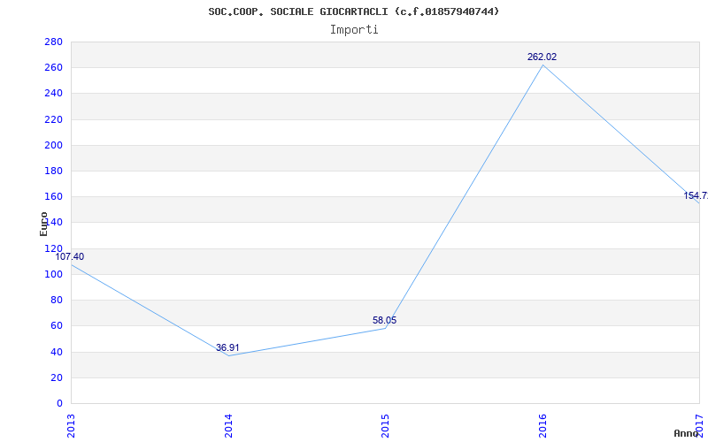Viewport: 708px width, 442px height.
Task: Click the 2014 x-axis year label
Action: [x=228, y=426]
